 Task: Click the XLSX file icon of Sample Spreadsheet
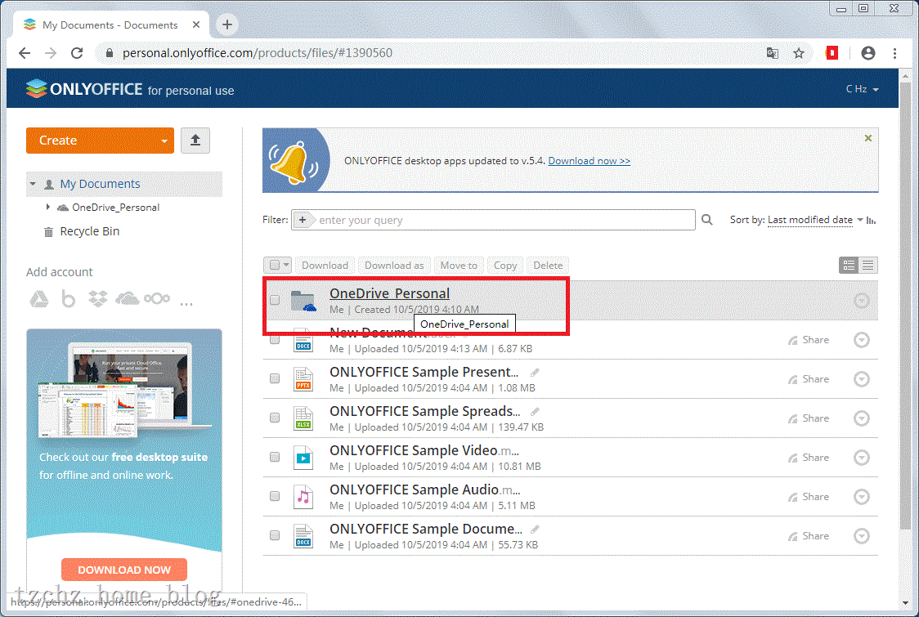point(303,418)
